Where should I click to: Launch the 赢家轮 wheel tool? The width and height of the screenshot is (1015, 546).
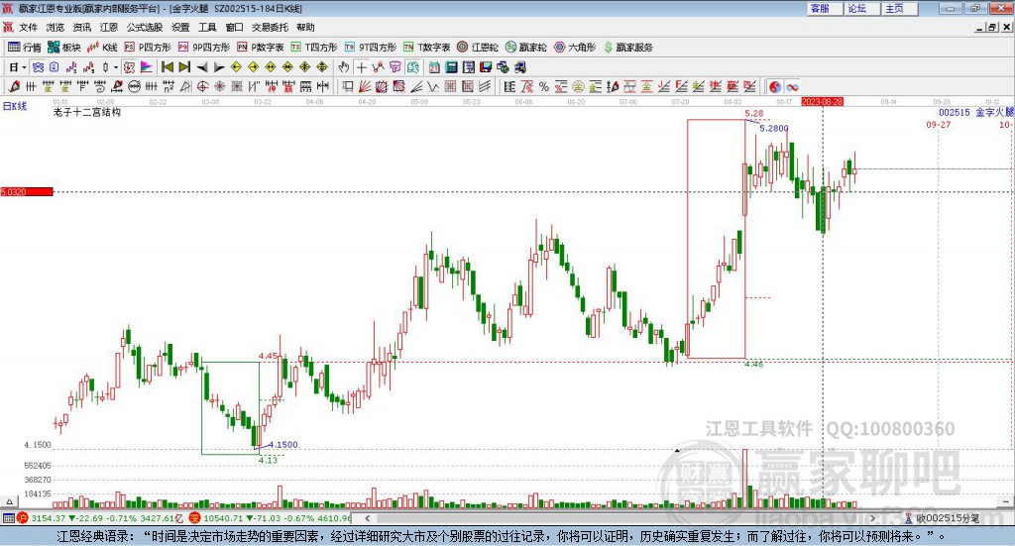click(526, 48)
